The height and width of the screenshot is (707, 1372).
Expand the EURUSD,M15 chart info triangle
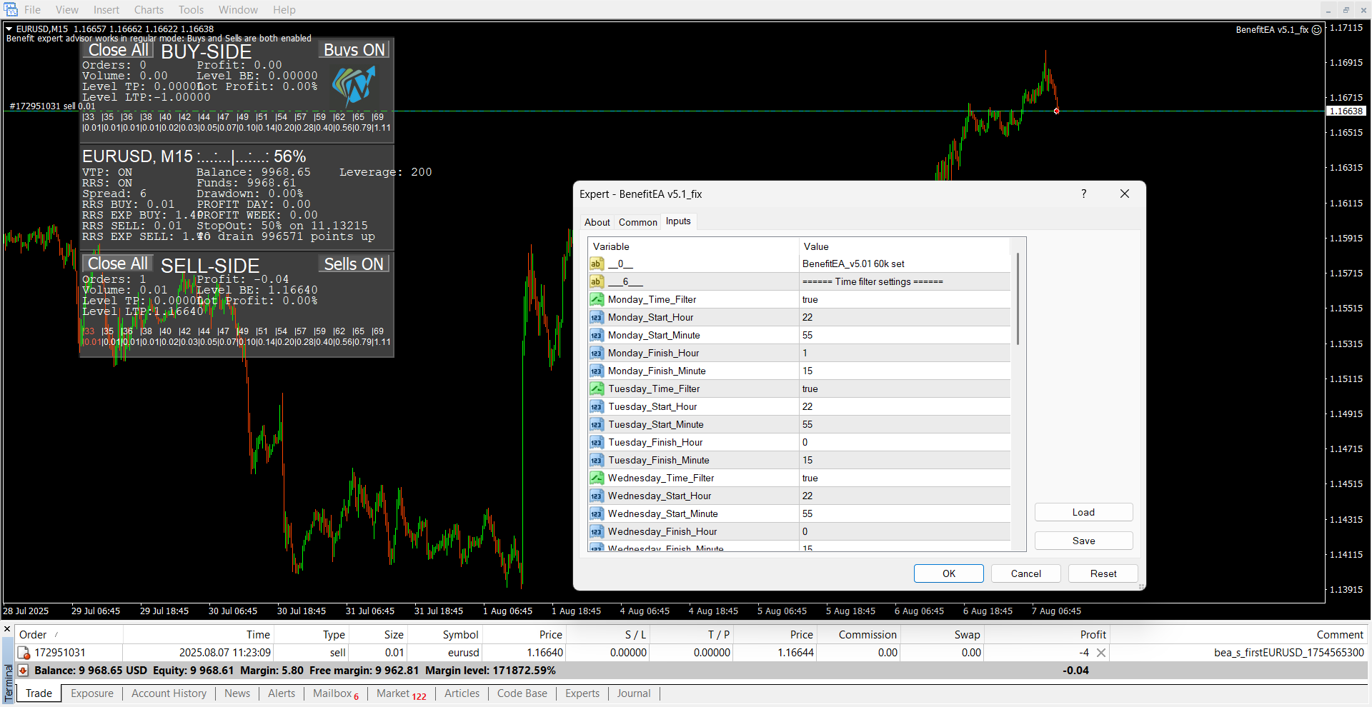coord(9,29)
